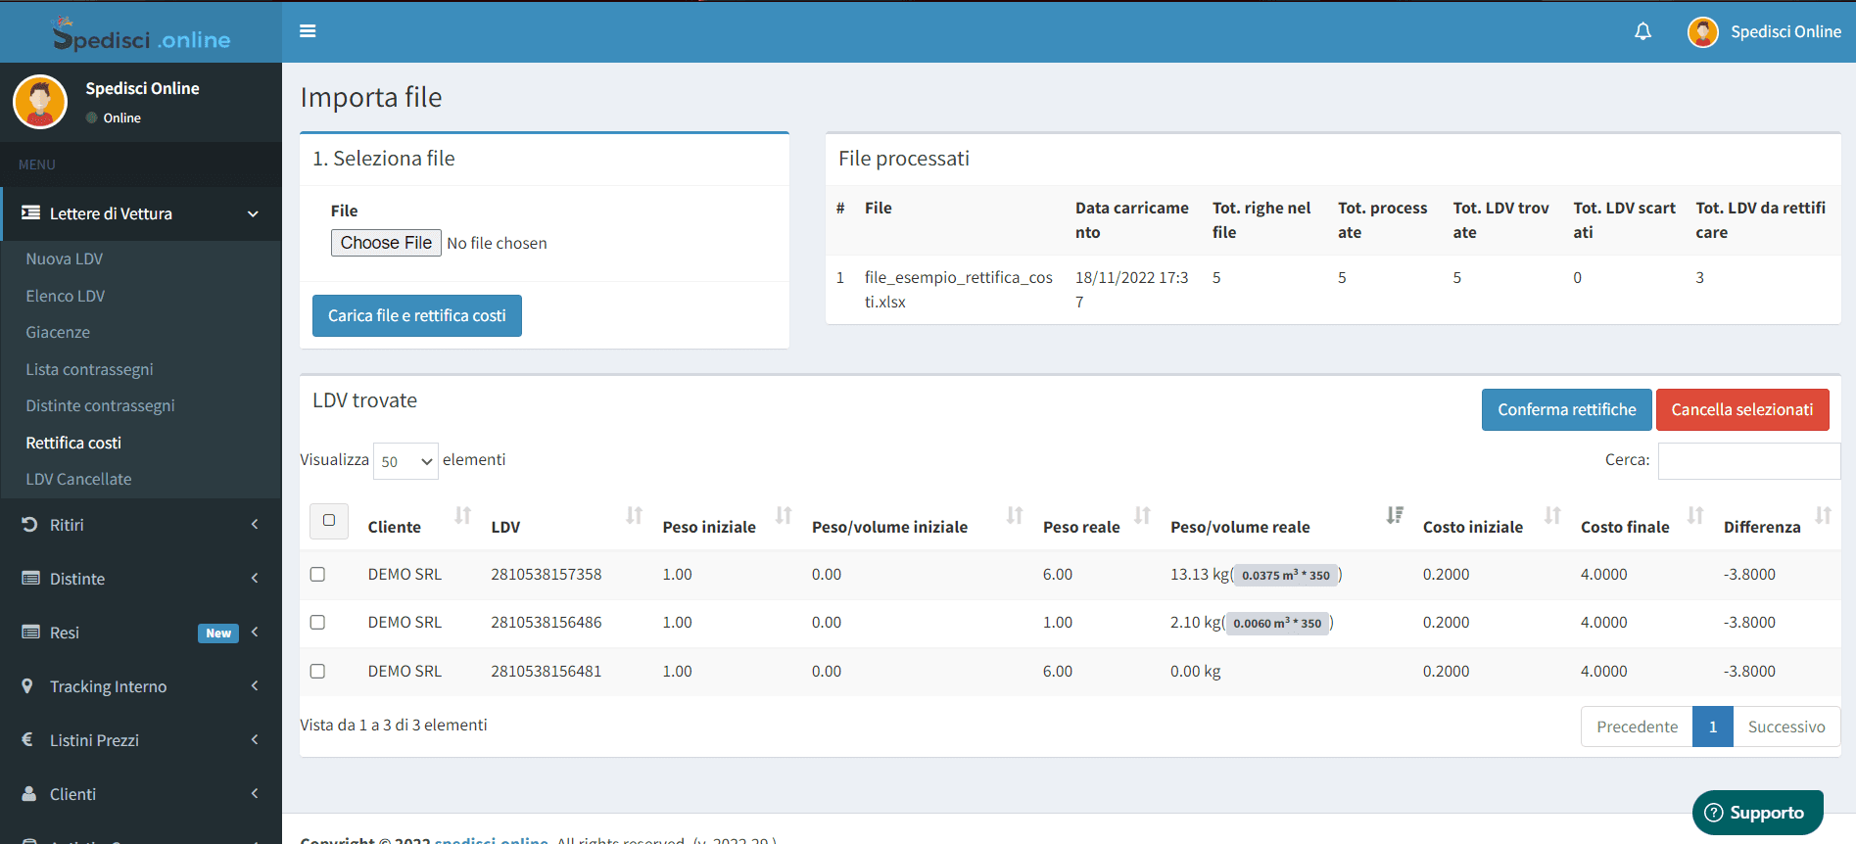The height and width of the screenshot is (844, 1856).
Task: Select checkbox for LDV 2810538156481
Action: (x=317, y=672)
